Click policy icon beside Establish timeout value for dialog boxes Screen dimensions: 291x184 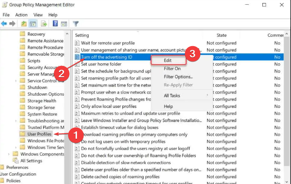[x=77, y=128]
